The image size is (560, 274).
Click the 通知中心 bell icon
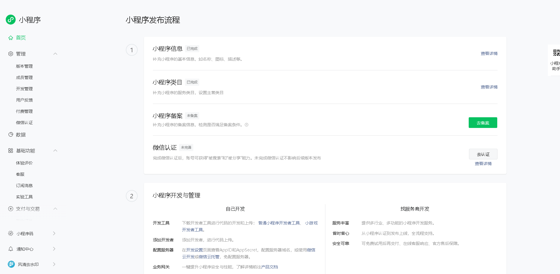click(11, 249)
